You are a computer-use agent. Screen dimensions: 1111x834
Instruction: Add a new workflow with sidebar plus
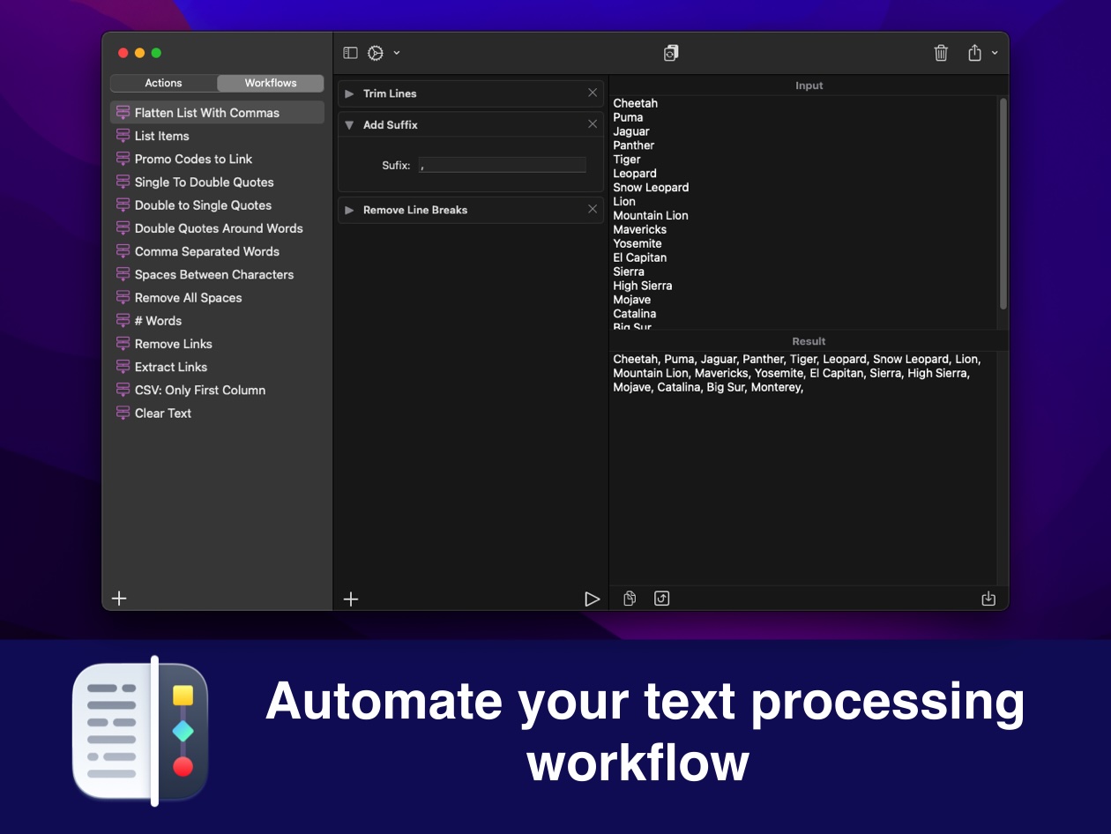120,599
